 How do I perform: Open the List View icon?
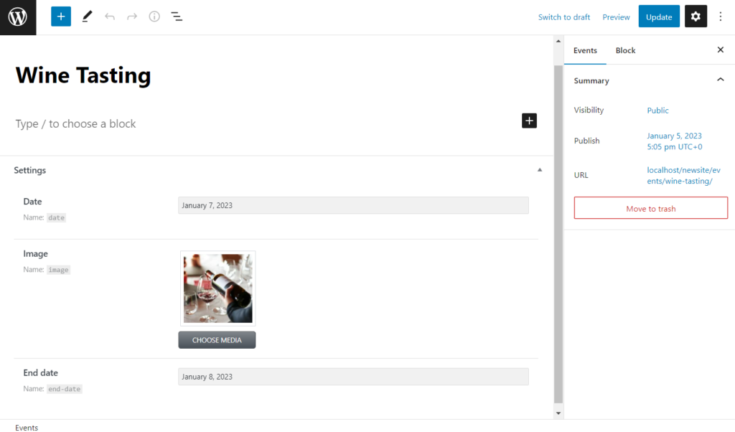point(177,17)
